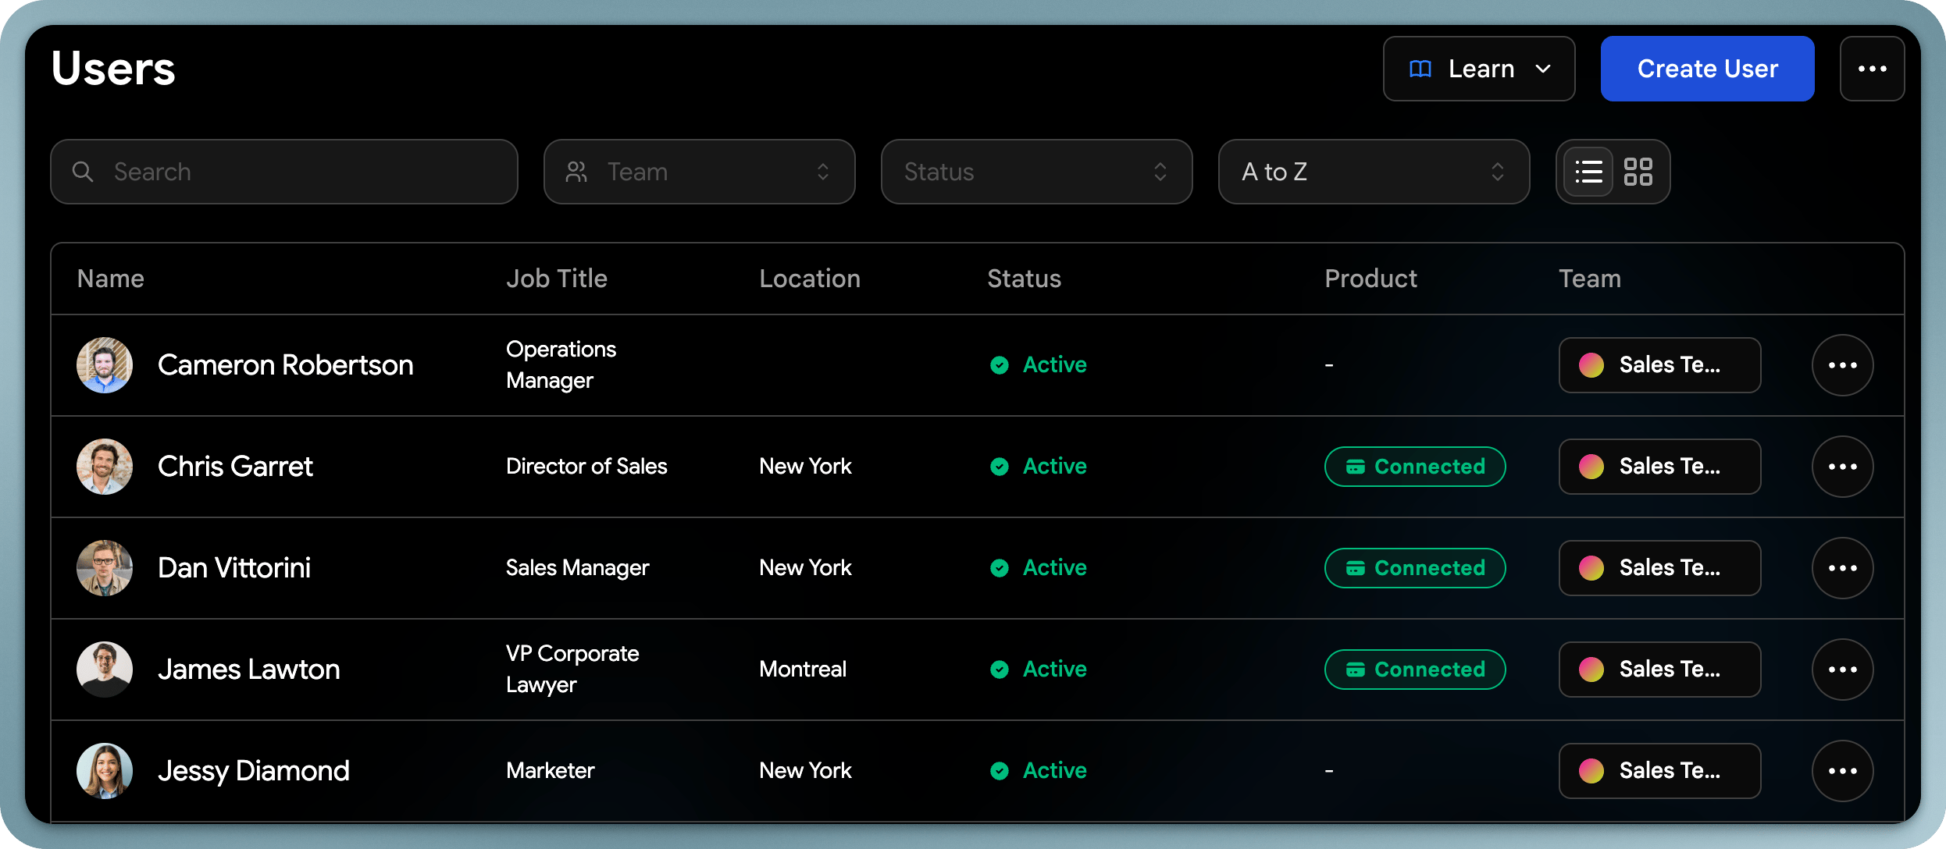The image size is (1946, 849).
Task: Click James Lawton's Active status
Action: point(1038,670)
